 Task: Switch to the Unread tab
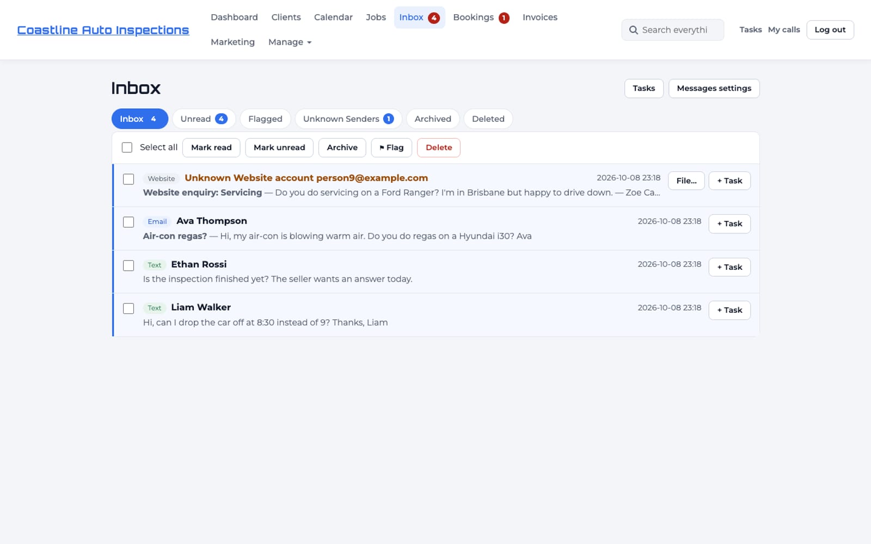(x=204, y=119)
